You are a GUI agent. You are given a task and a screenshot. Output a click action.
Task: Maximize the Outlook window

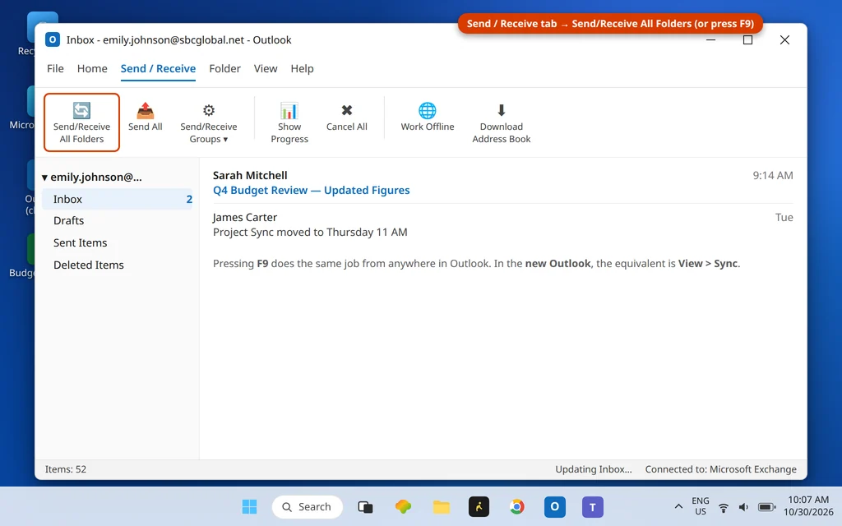(x=747, y=39)
